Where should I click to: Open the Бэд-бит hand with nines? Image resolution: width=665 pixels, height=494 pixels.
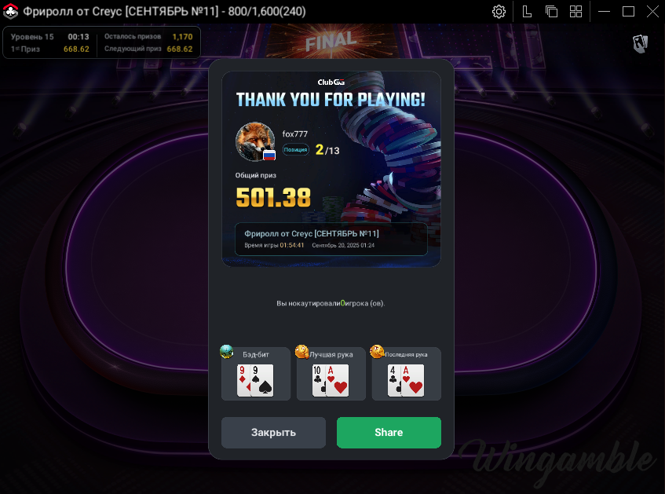[256, 374]
